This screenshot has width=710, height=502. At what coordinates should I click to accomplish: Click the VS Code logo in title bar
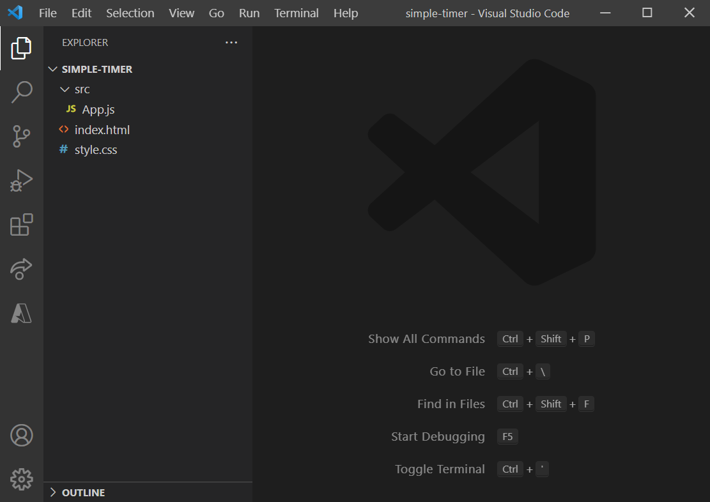click(x=15, y=13)
